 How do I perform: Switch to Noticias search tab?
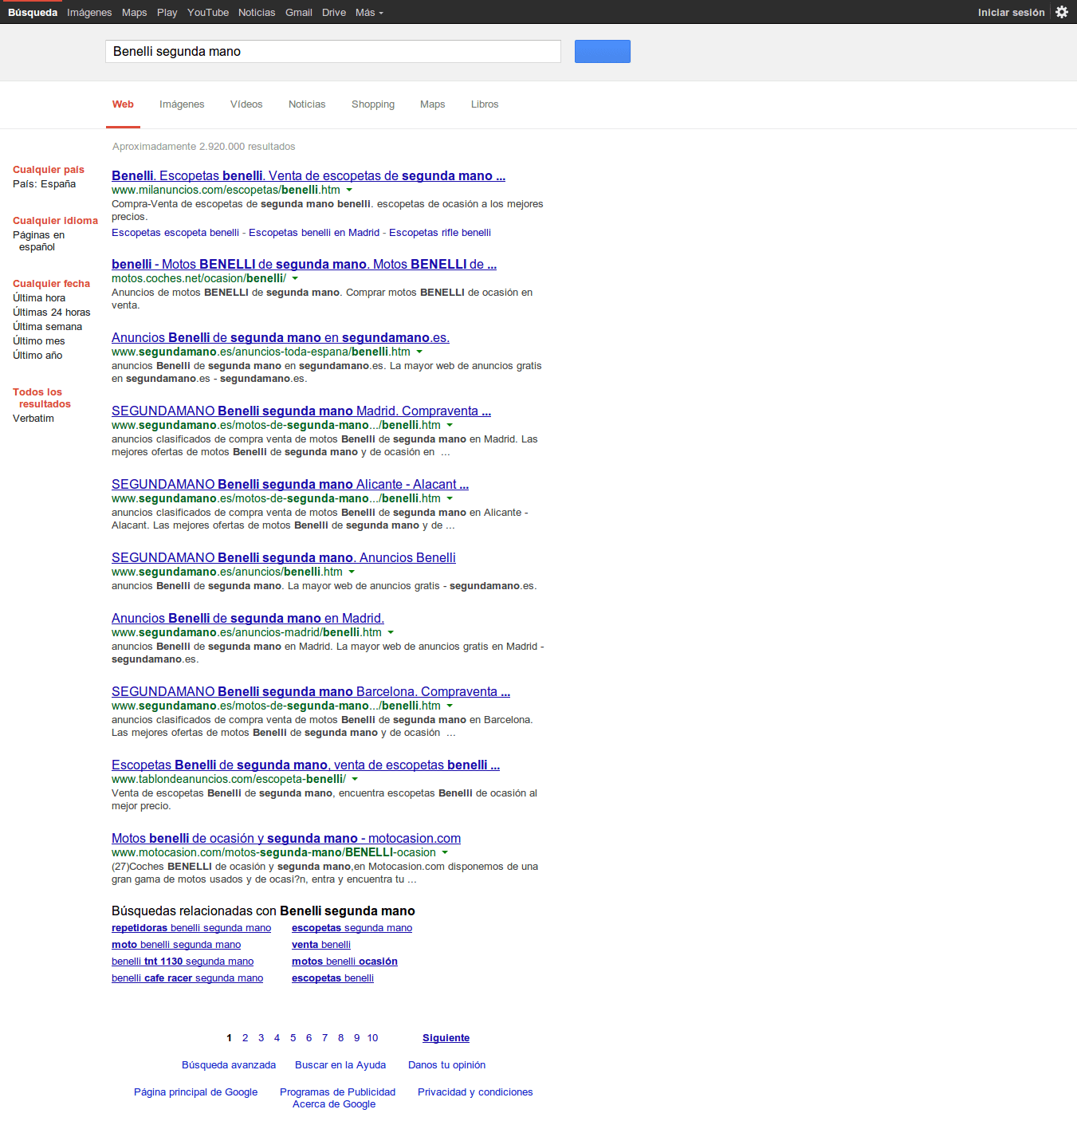click(x=307, y=104)
